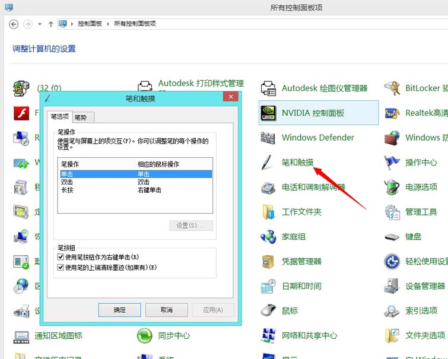This screenshot has width=448, height=359.
Task: Open the 鼠标 mouse icon
Action: pos(268,310)
